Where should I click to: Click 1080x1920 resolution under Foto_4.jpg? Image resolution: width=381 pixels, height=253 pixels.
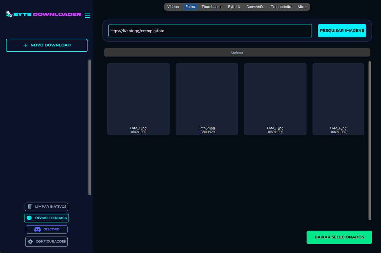coord(338,132)
